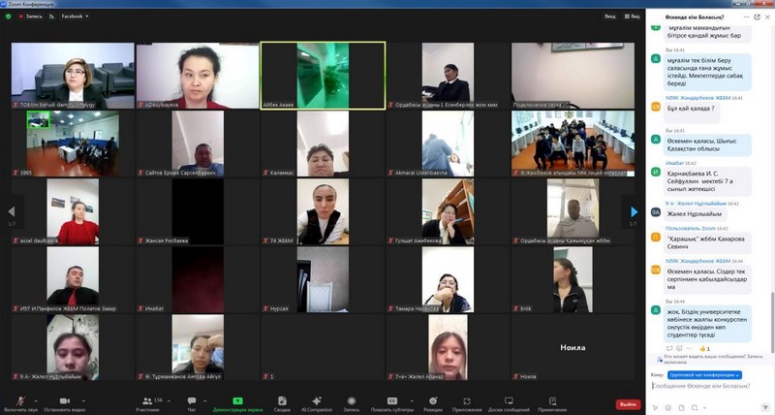Select the Каламкас video tile
The height and width of the screenshot is (415, 775).
click(x=323, y=144)
